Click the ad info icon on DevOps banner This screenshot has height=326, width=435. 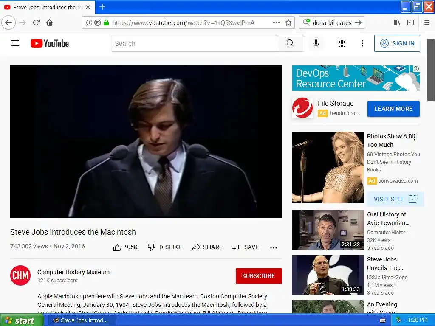(x=416, y=69)
